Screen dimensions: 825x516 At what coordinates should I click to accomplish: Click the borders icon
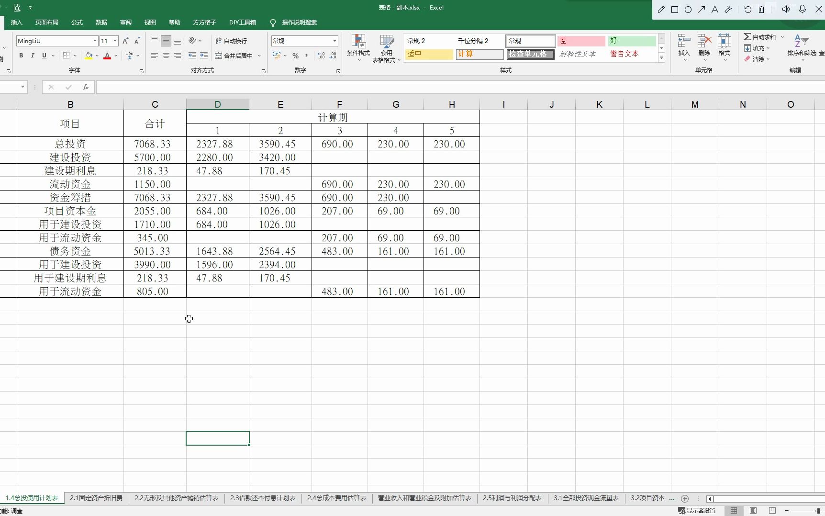pyautogui.click(x=67, y=56)
